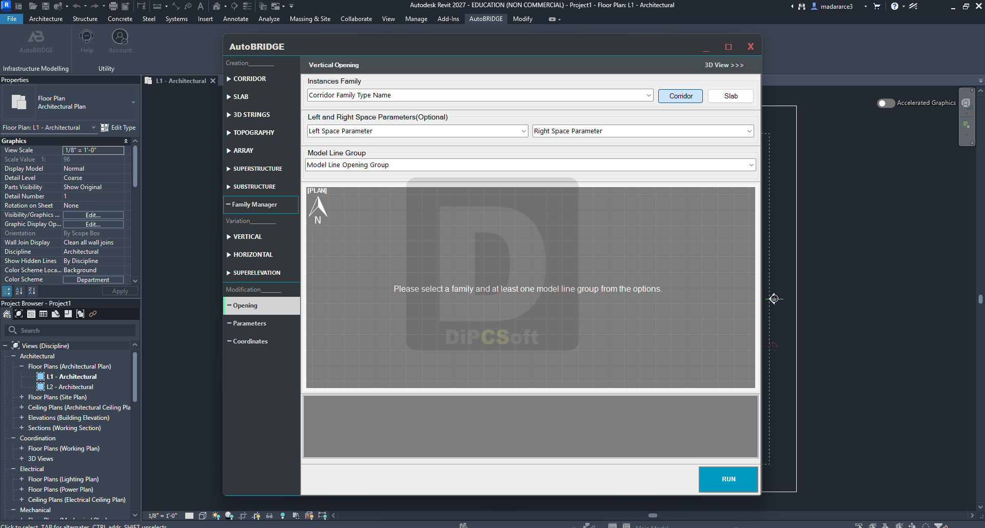985x528 pixels.
Task: Open the Autodesk shopping cart icon
Action: coord(877,6)
